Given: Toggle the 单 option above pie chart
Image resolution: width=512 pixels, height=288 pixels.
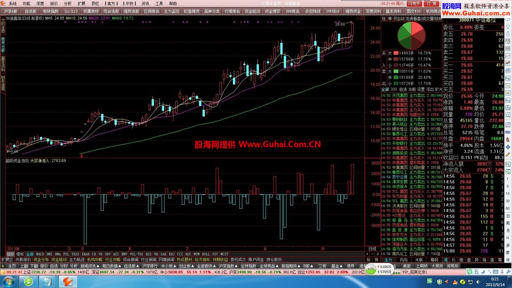Looking at the screenshot, I should tap(390, 19).
